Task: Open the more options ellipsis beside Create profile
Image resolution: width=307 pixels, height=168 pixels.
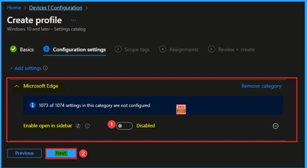Action: pos(73,20)
